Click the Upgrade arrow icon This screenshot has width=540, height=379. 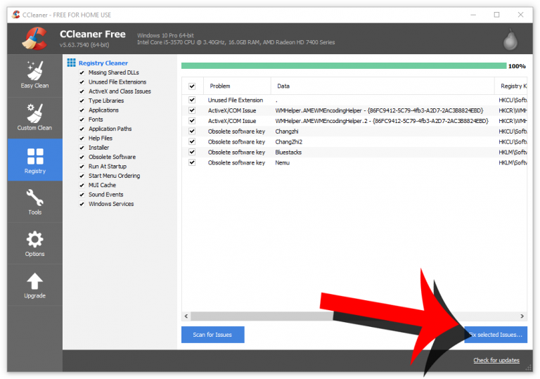[x=34, y=285]
